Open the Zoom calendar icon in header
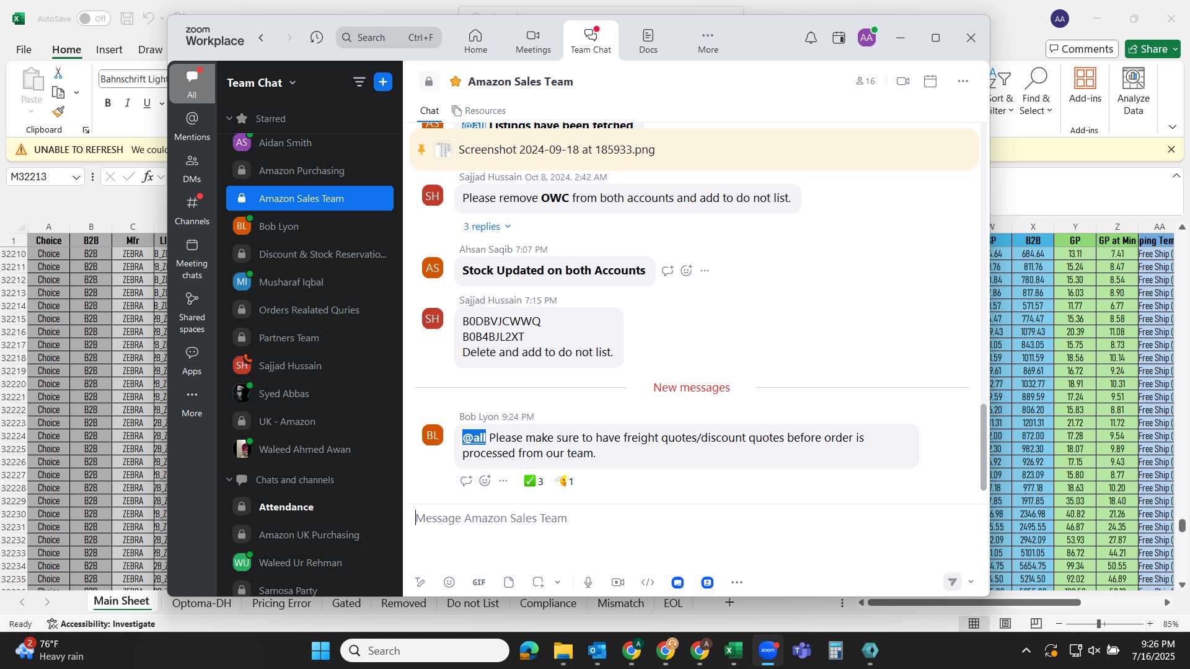 (x=839, y=38)
